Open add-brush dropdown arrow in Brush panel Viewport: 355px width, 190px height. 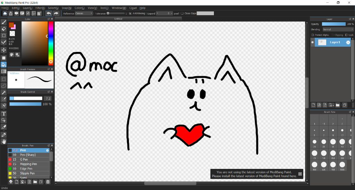[25, 182]
